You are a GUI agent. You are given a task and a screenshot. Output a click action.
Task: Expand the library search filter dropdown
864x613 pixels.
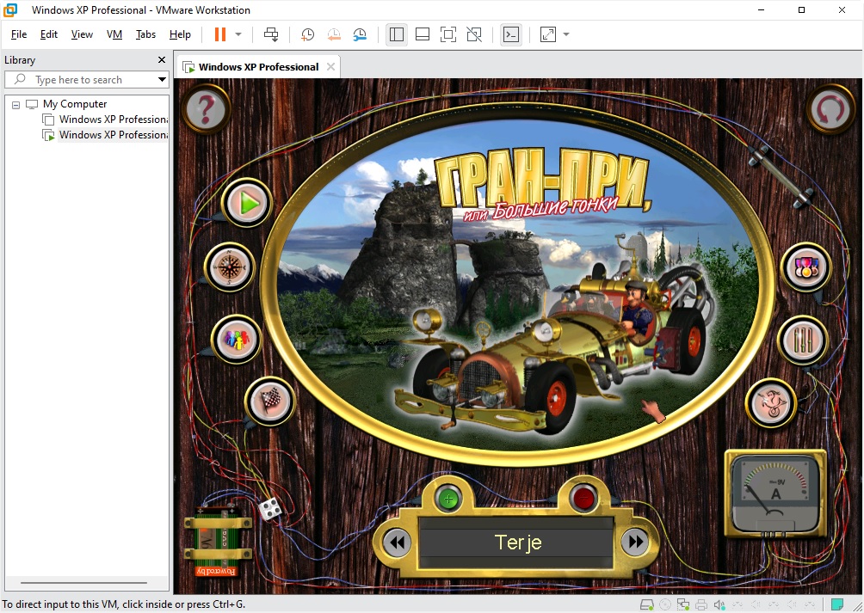[162, 80]
